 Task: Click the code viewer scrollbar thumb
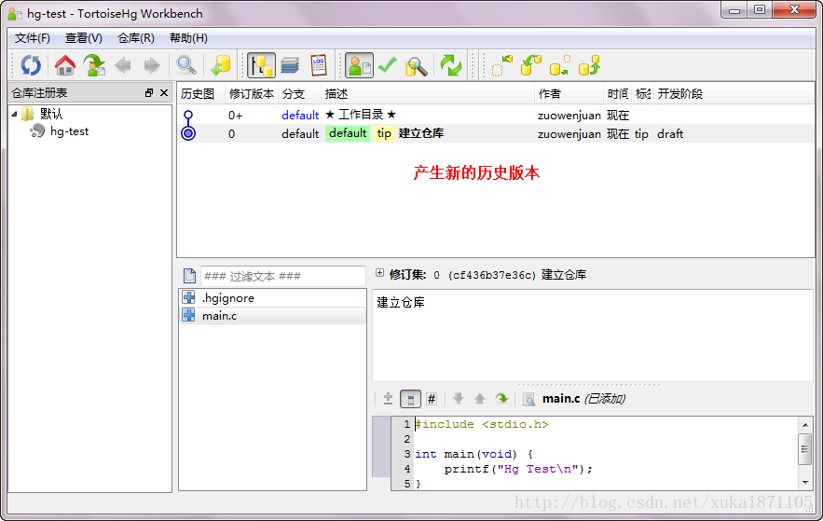click(x=805, y=449)
